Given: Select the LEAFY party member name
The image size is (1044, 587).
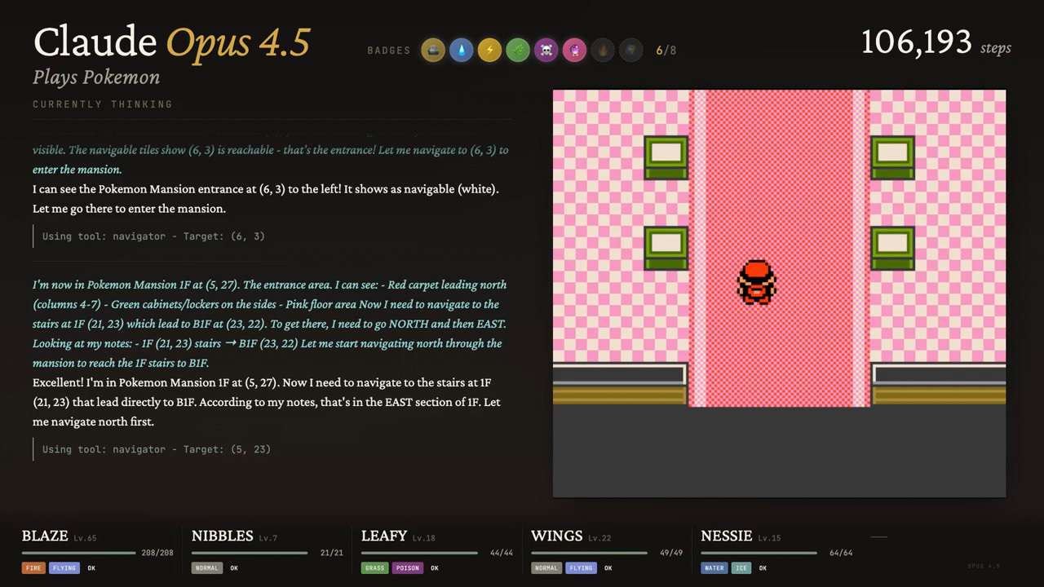Looking at the screenshot, I should point(384,536).
